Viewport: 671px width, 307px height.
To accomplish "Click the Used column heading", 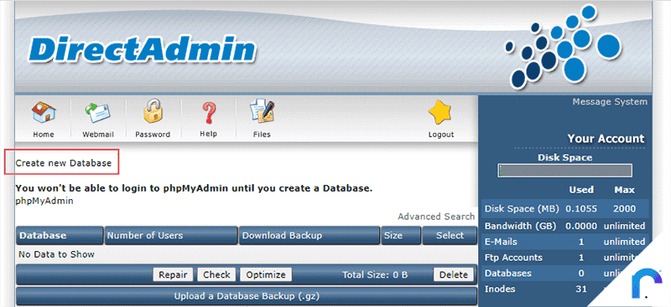I will tap(581, 190).
